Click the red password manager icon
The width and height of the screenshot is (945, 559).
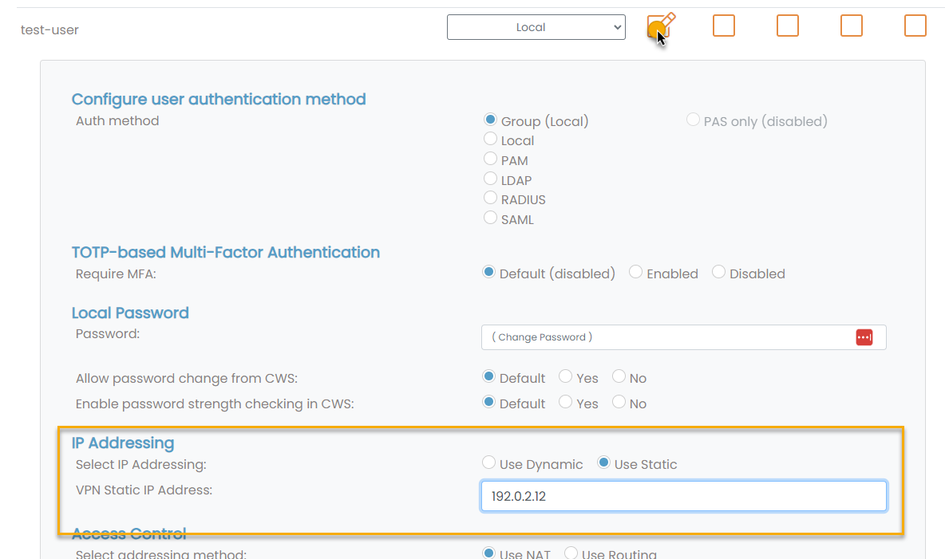click(864, 337)
